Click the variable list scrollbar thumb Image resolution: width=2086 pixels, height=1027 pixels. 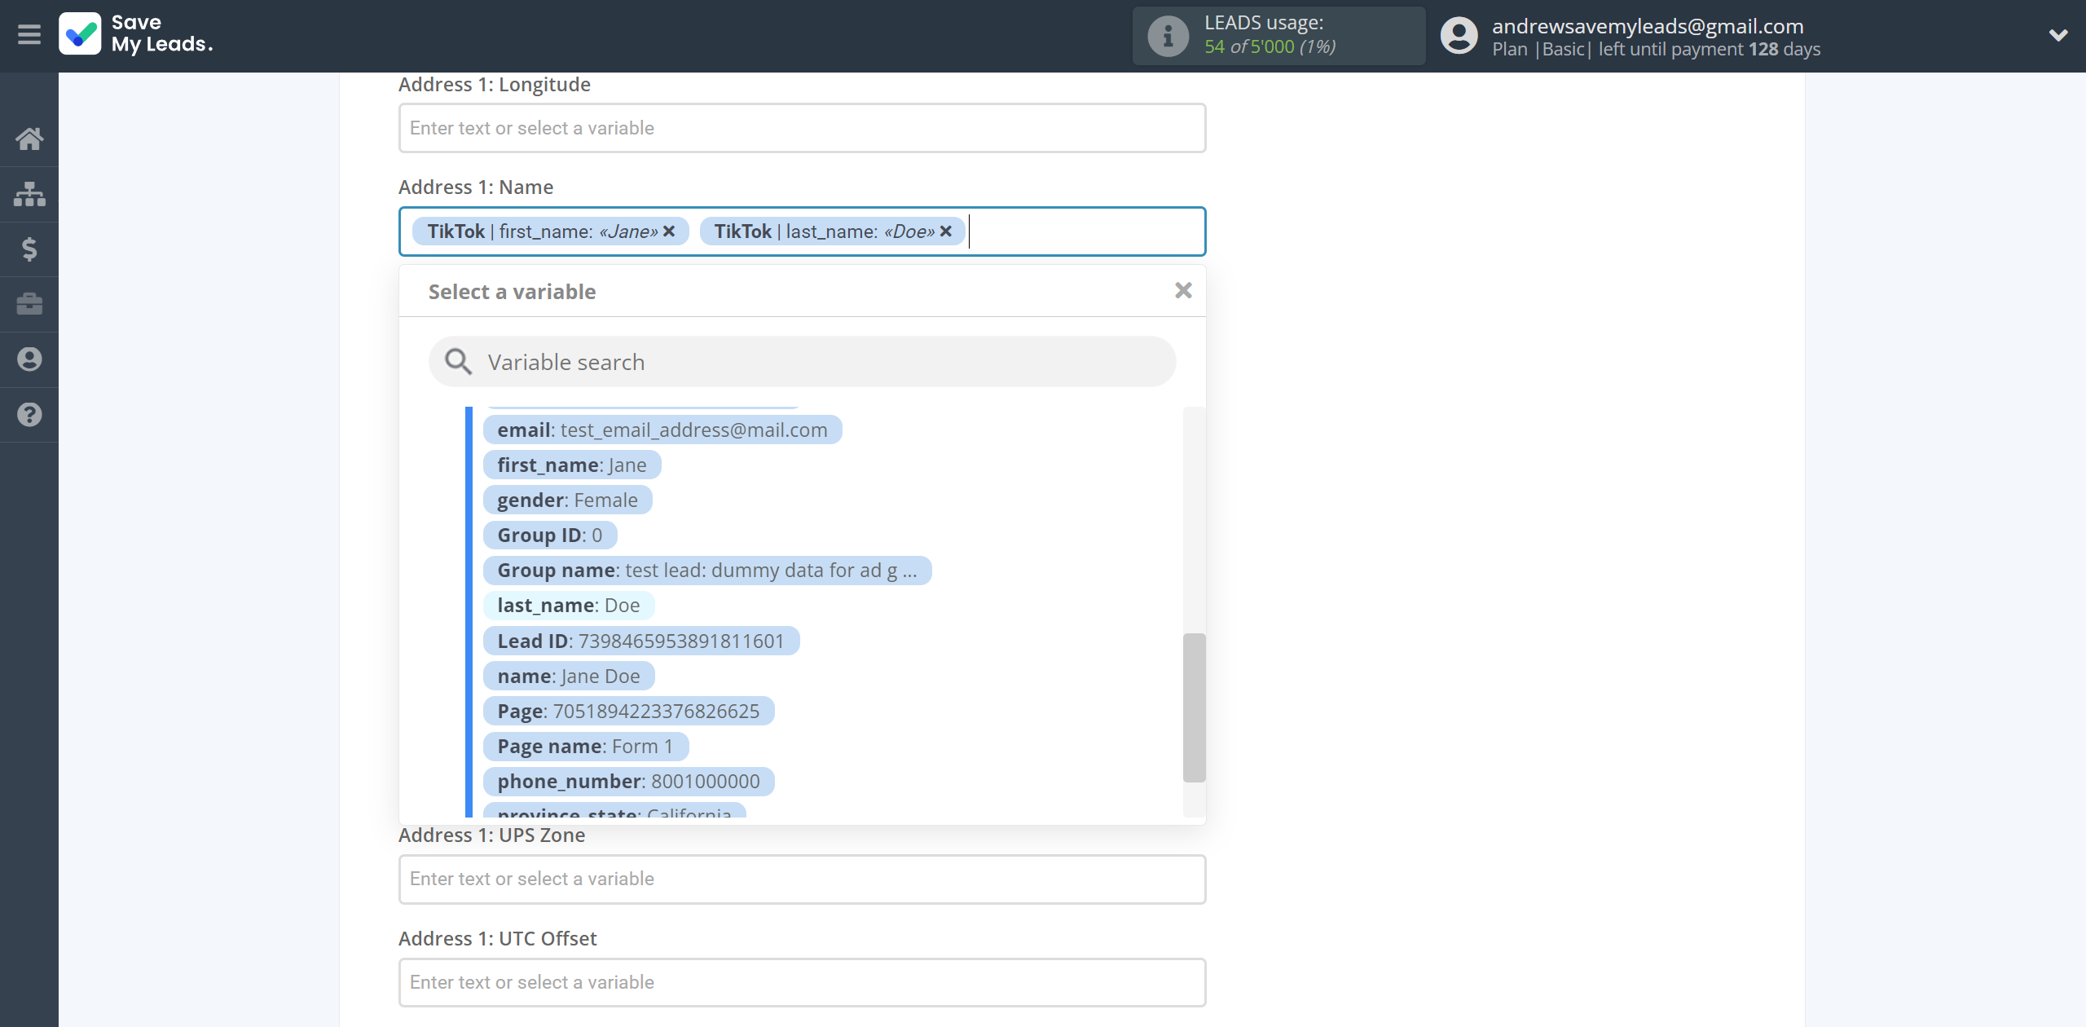(1194, 707)
